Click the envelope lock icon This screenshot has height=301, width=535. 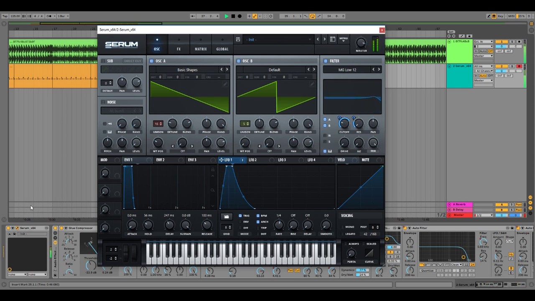click(213, 169)
